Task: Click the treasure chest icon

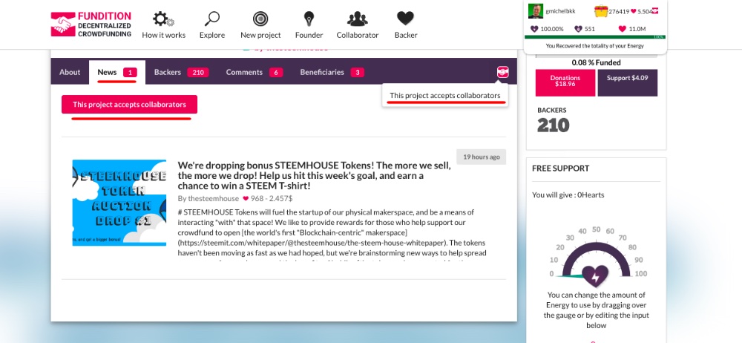Action: point(601,11)
